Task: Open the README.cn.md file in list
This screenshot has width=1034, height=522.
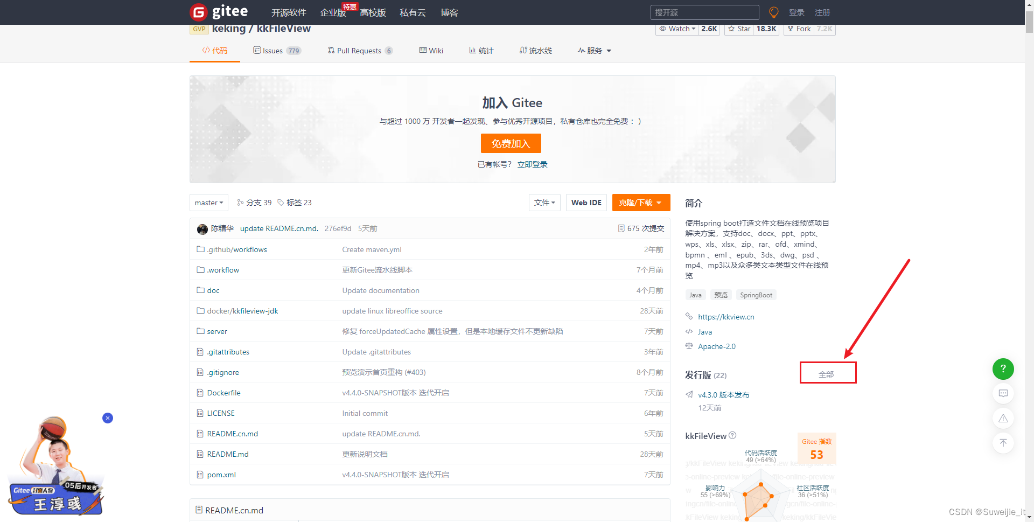Action: click(x=232, y=434)
